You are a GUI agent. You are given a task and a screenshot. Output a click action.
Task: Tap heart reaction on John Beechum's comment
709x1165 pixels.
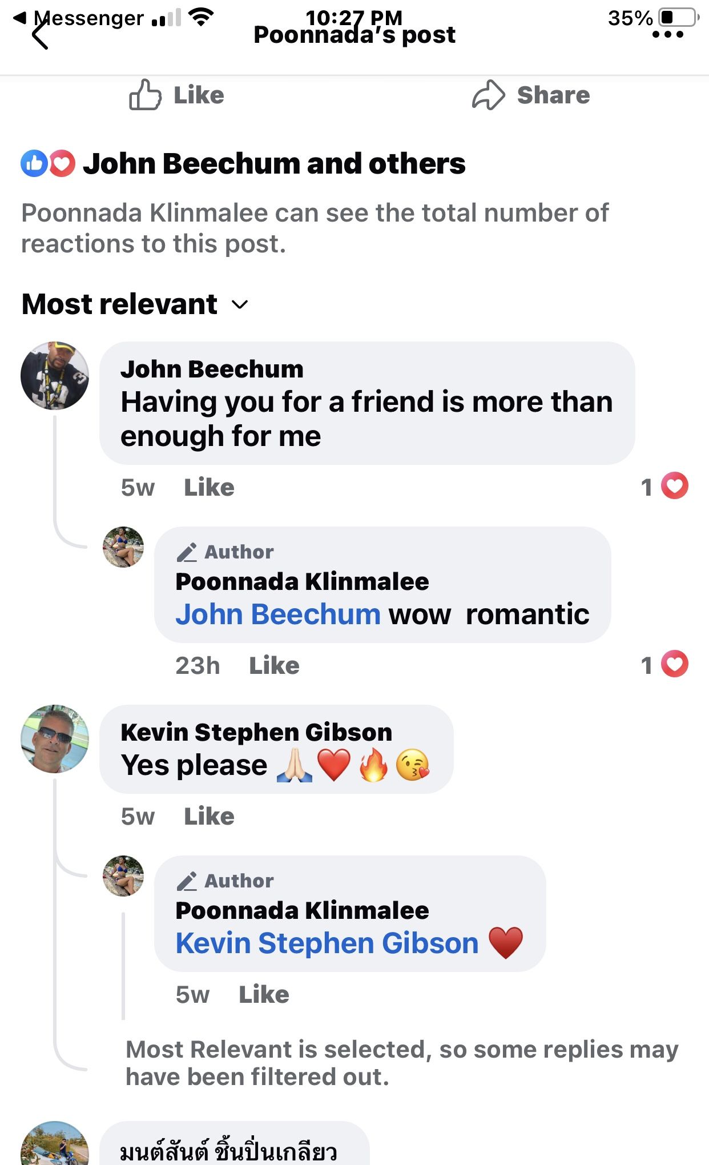tap(674, 486)
